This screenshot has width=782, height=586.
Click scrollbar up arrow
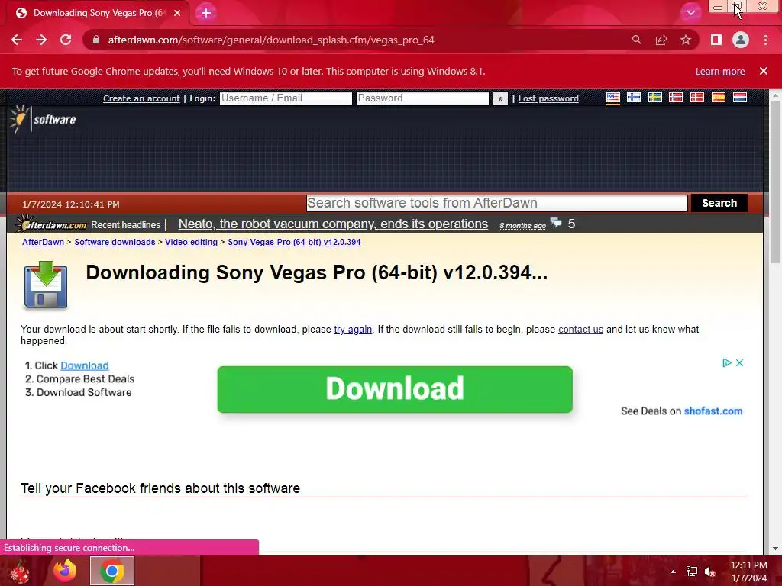775,95
